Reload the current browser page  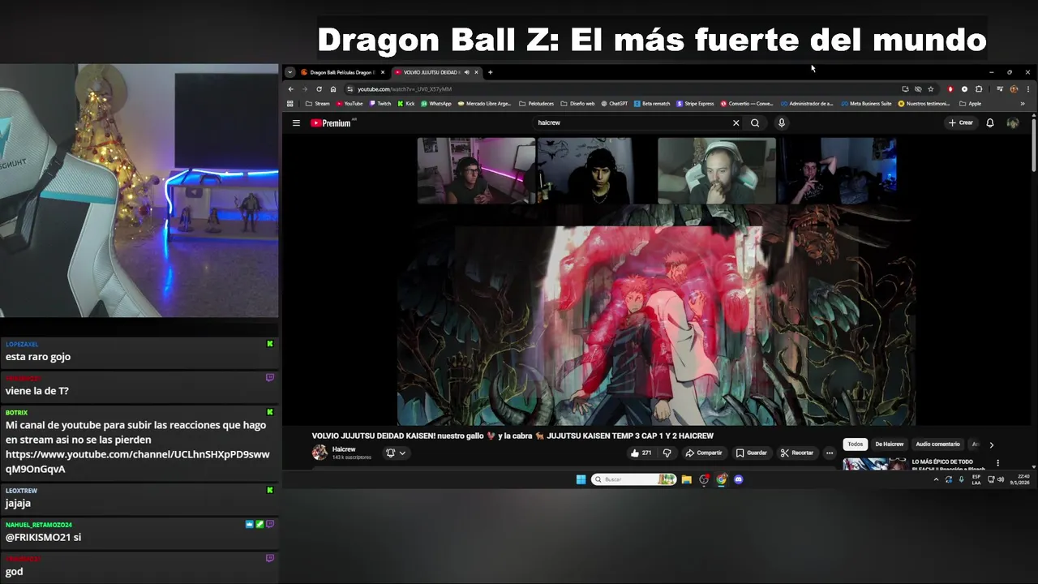[x=319, y=89]
